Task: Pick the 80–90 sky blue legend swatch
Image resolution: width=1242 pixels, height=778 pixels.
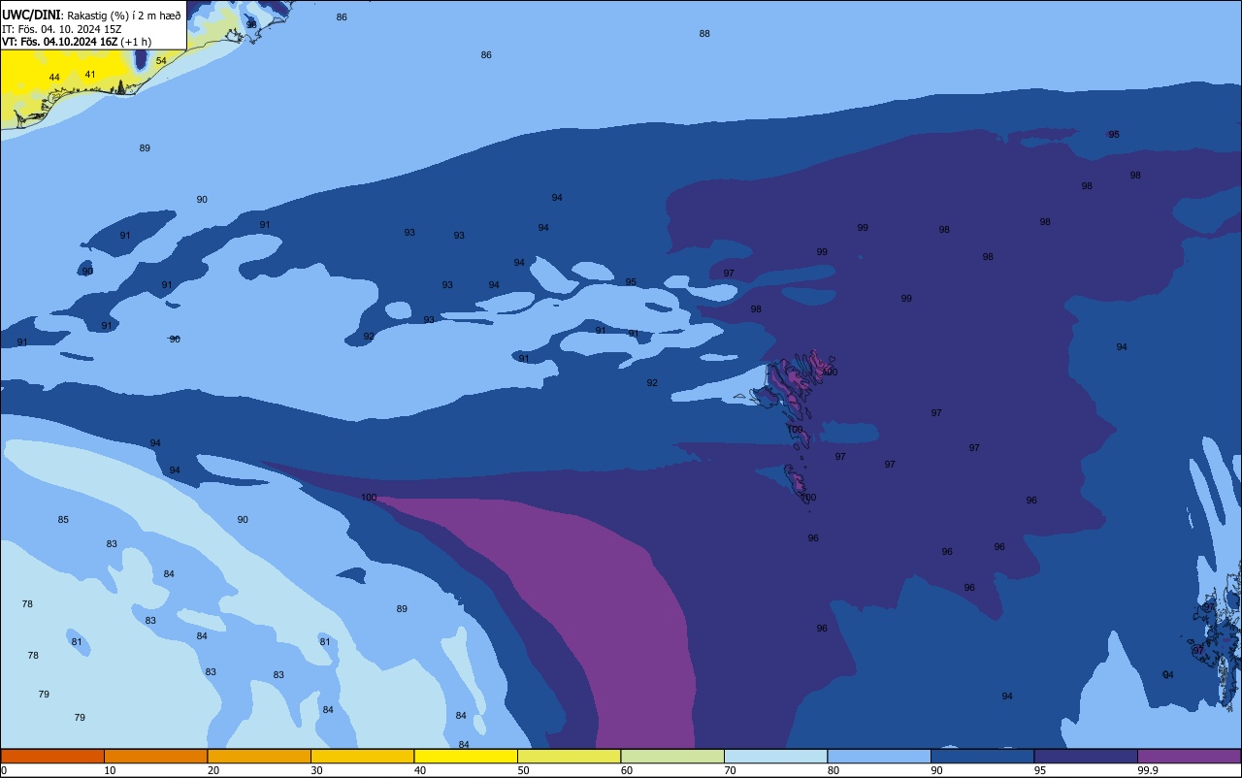Action: coord(879,756)
